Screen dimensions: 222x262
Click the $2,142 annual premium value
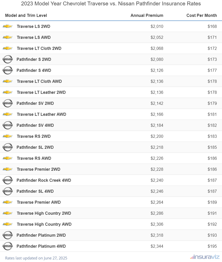(157, 103)
